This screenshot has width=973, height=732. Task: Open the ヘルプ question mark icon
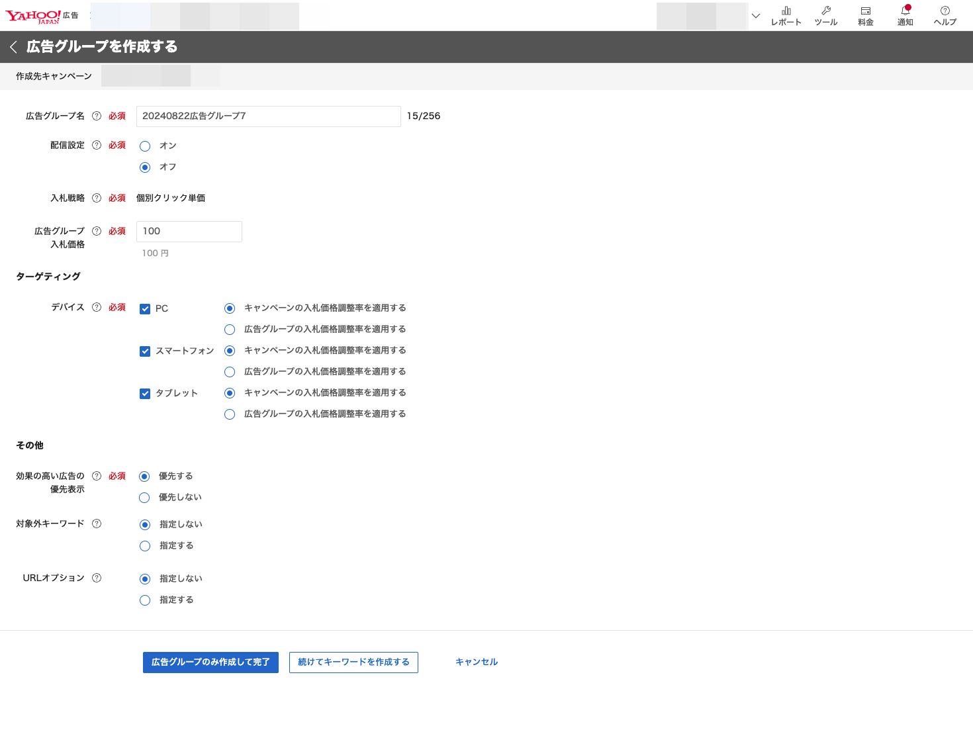point(945,16)
